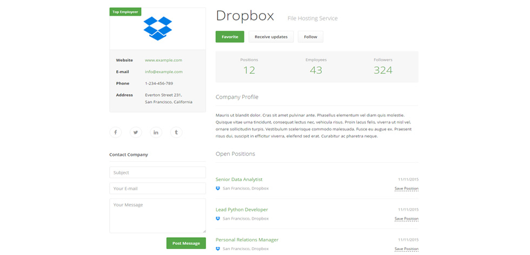Open the www.example.com website link

click(x=163, y=60)
